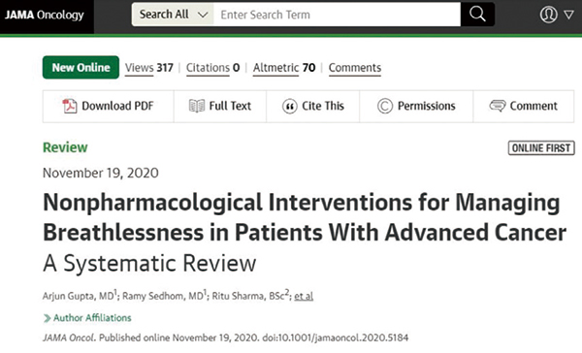Click the speech bubble Comment icon
Image resolution: width=582 pixels, height=353 pixels.
tap(498, 106)
